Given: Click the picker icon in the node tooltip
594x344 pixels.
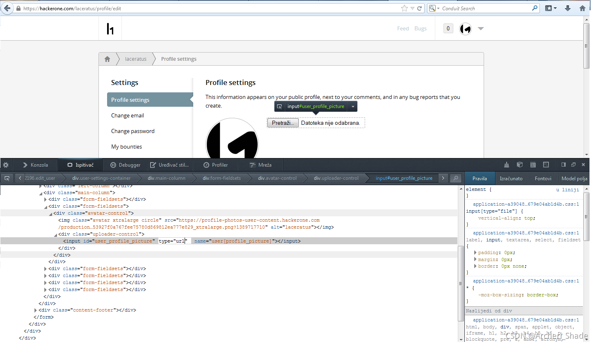Looking at the screenshot, I should point(279,106).
